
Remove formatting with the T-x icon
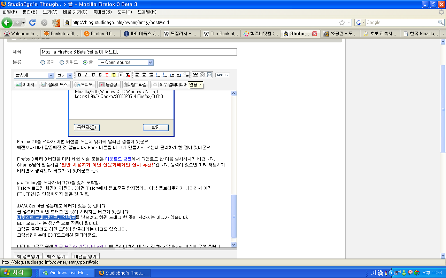click(128, 75)
